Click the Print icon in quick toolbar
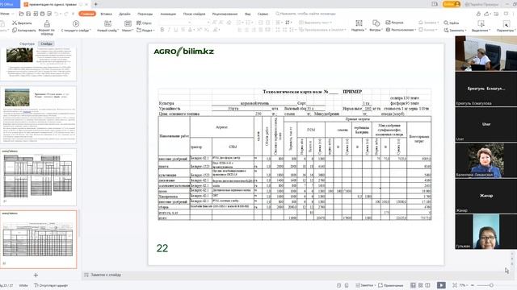Screen dimensions: 517x290 pos(42,14)
